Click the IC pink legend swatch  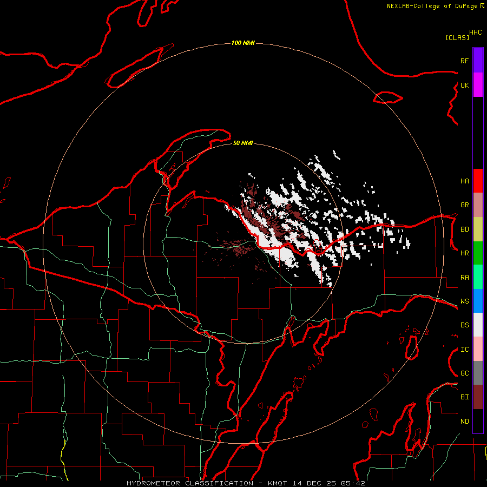click(x=478, y=349)
